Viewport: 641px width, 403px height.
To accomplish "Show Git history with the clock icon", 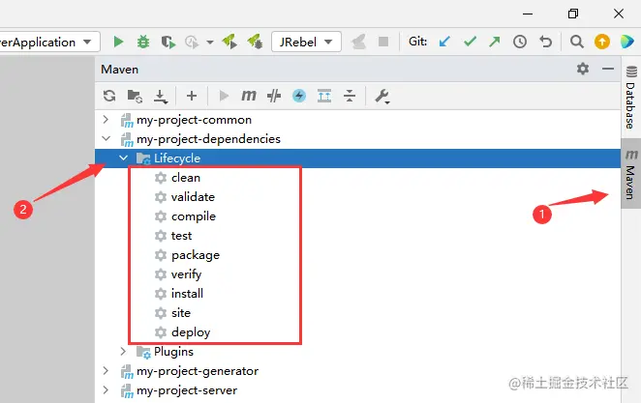I will coord(520,42).
